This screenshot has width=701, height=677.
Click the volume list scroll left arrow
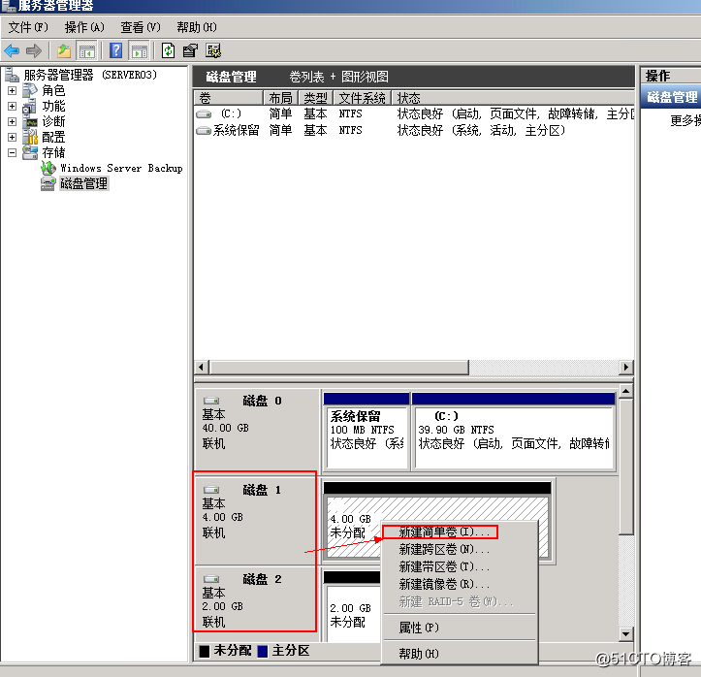(x=201, y=368)
